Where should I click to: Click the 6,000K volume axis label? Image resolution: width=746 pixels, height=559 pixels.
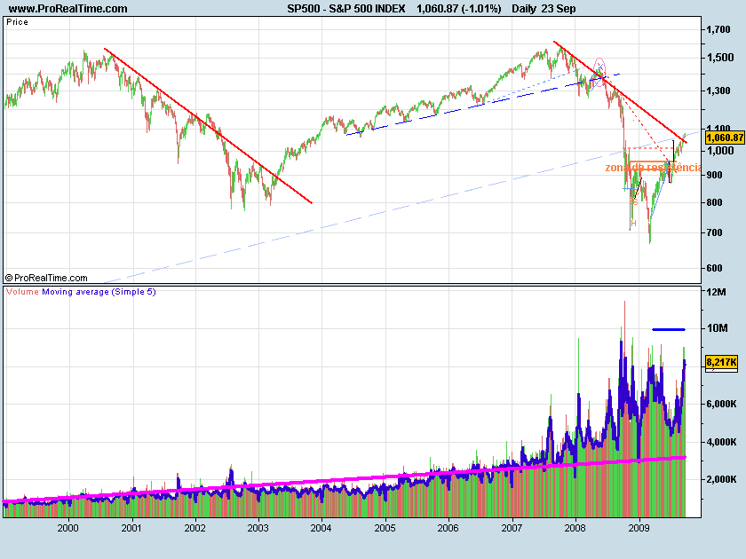click(x=722, y=404)
